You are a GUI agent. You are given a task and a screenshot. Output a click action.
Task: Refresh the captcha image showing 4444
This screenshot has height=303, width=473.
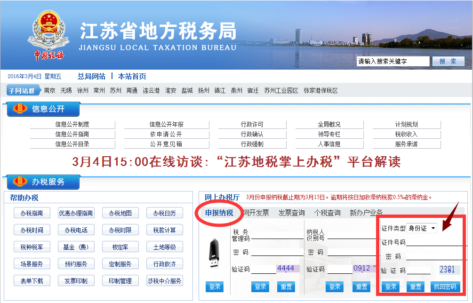pos(288,269)
